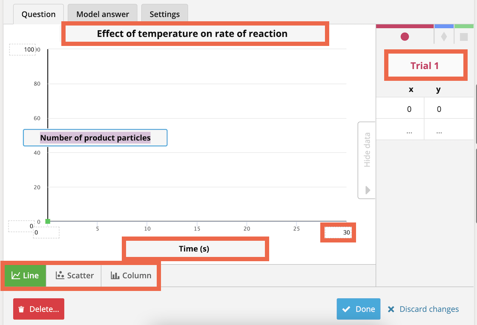Confirm the graph with the Done button
Image resolution: width=477 pixels, height=325 pixels.
(x=359, y=309)
